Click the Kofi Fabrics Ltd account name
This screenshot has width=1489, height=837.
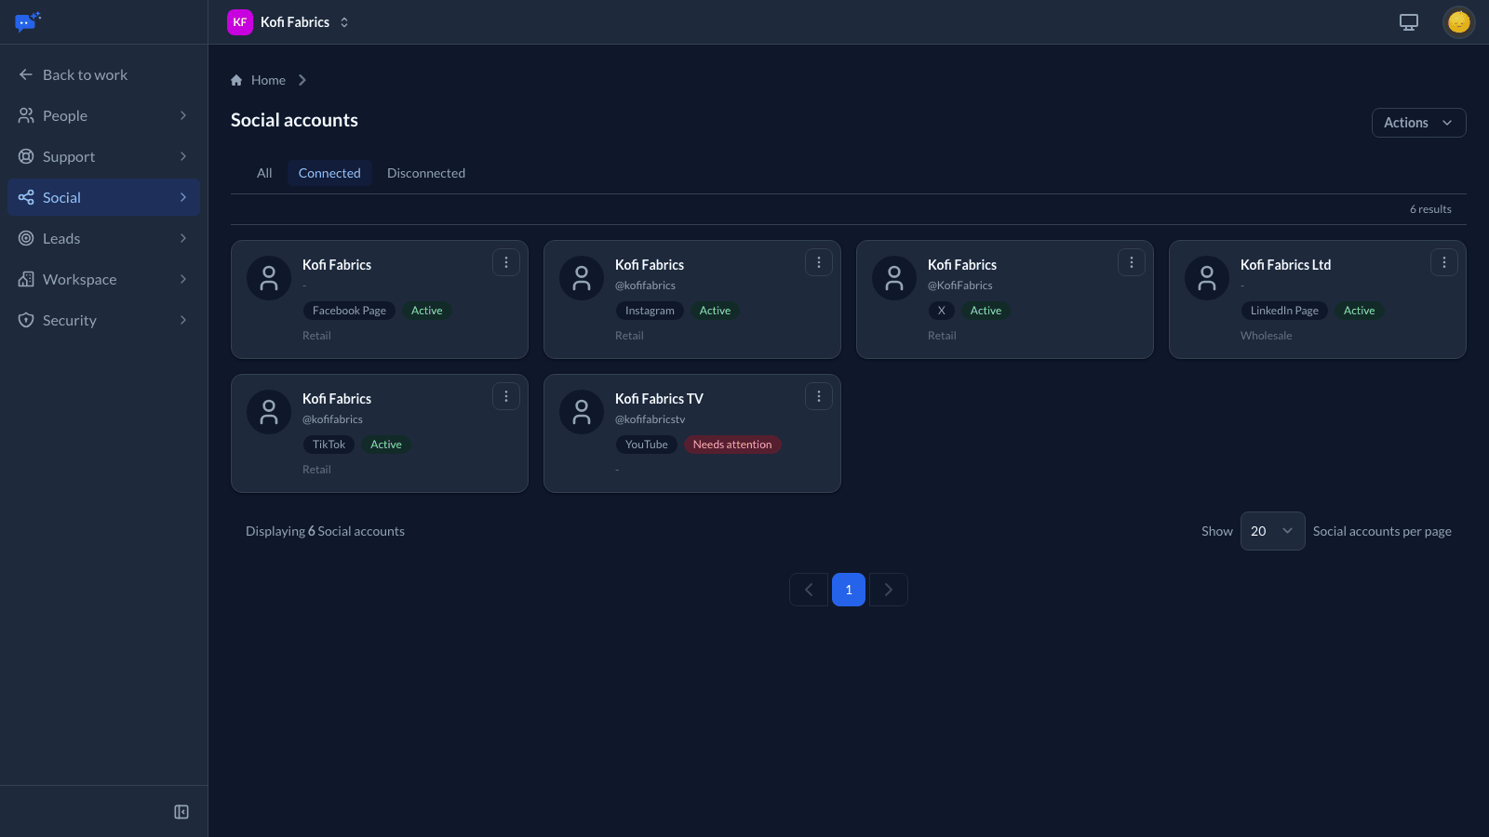pyautogui.click(x=1285, y=265)
